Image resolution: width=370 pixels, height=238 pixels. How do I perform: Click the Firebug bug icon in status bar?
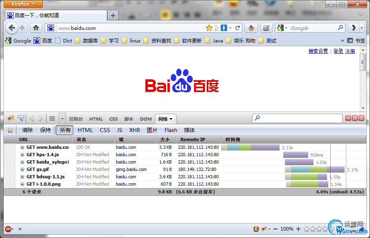tap(264, 229)
